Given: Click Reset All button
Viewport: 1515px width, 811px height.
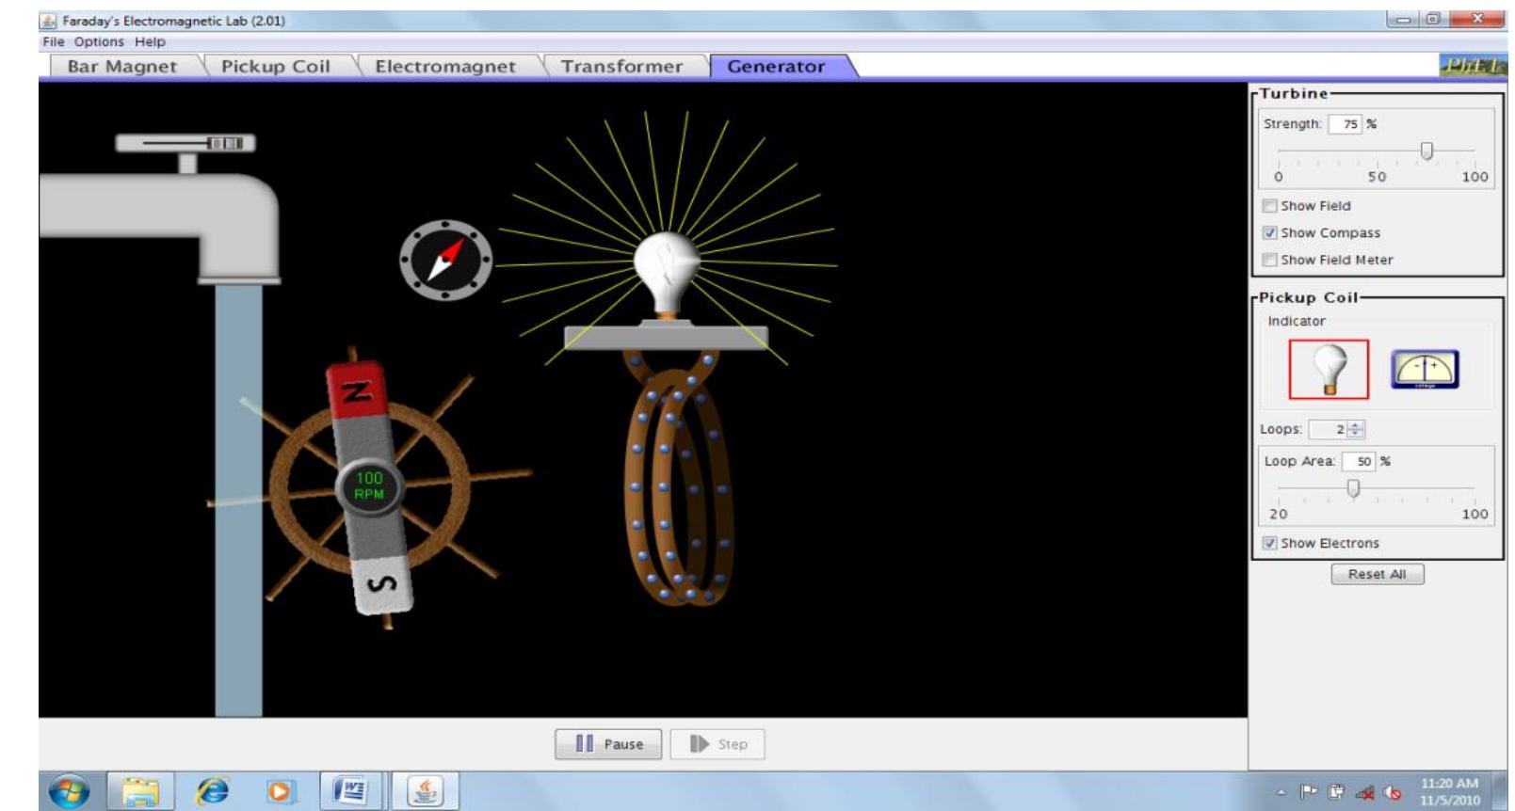Looking at the screenshot, I should click(1377, 574).
